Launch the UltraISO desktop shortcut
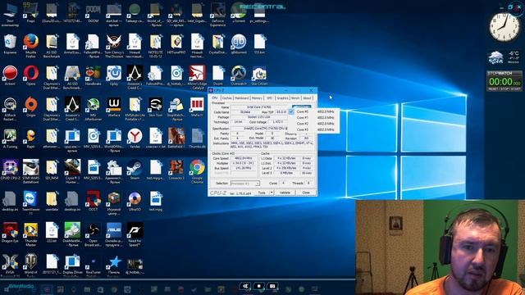525x295 pixels. (135, 200)
